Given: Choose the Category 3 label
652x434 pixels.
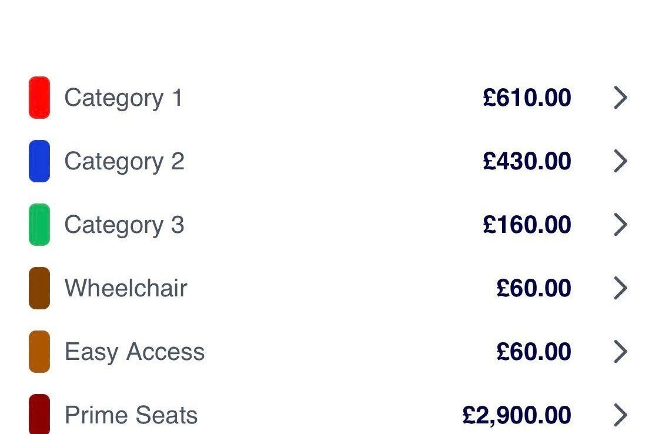Looking at the screenshot, I should [x=124, y=226].
